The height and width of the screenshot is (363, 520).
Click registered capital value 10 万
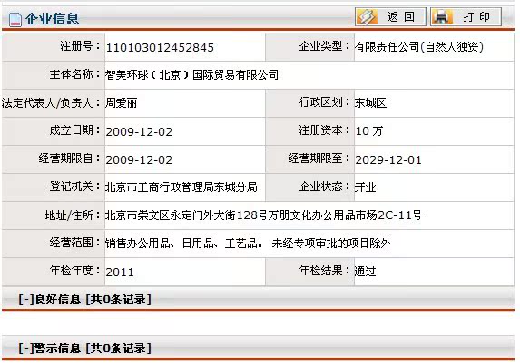pos(369,131)
